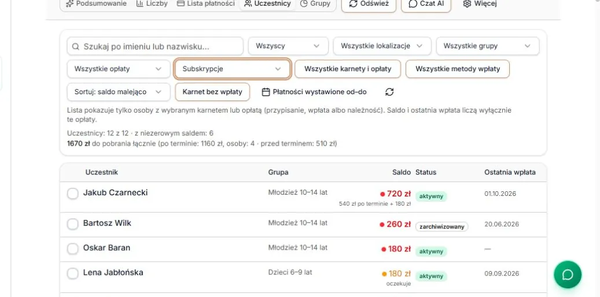This screenshot has height=297, width=600.
Task: Click the 720 zł balance
Action: tap(399, 194)
